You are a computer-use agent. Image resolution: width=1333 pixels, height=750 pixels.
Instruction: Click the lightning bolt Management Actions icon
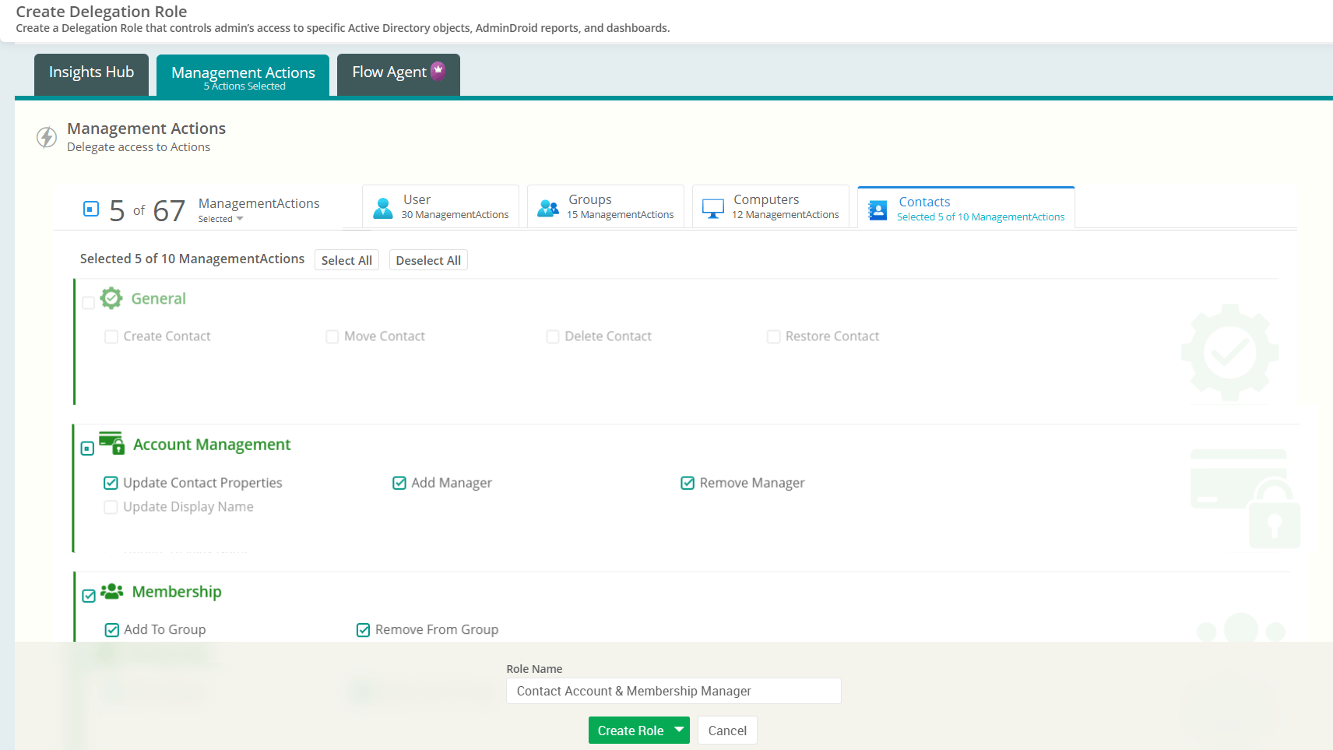[47, 137]
